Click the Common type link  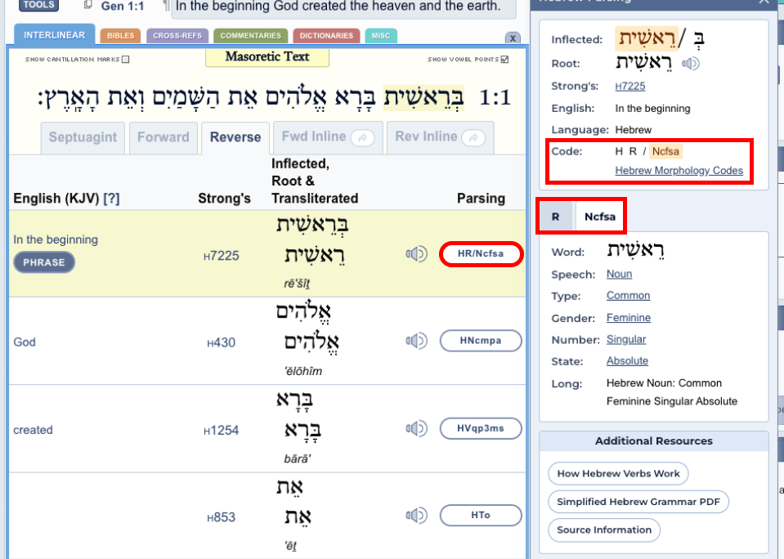point(628,296)
